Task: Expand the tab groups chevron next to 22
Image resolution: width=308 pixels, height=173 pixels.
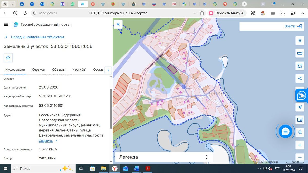Action: pyautogui.click(x=12, y=4)
